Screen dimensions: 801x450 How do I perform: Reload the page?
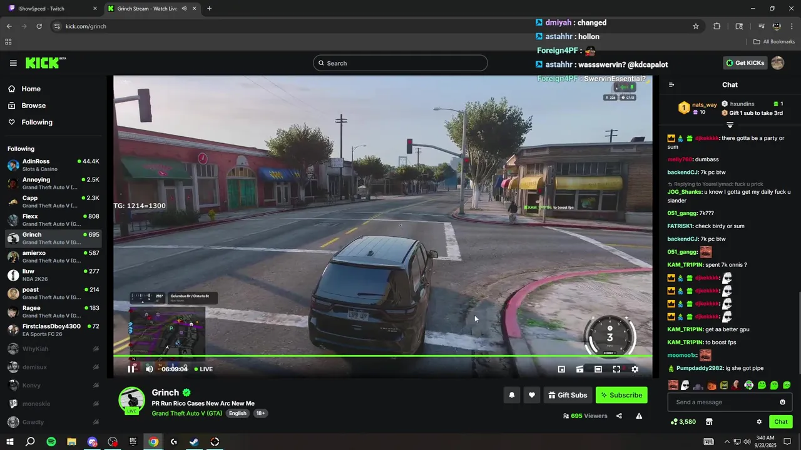coord(39,26)
